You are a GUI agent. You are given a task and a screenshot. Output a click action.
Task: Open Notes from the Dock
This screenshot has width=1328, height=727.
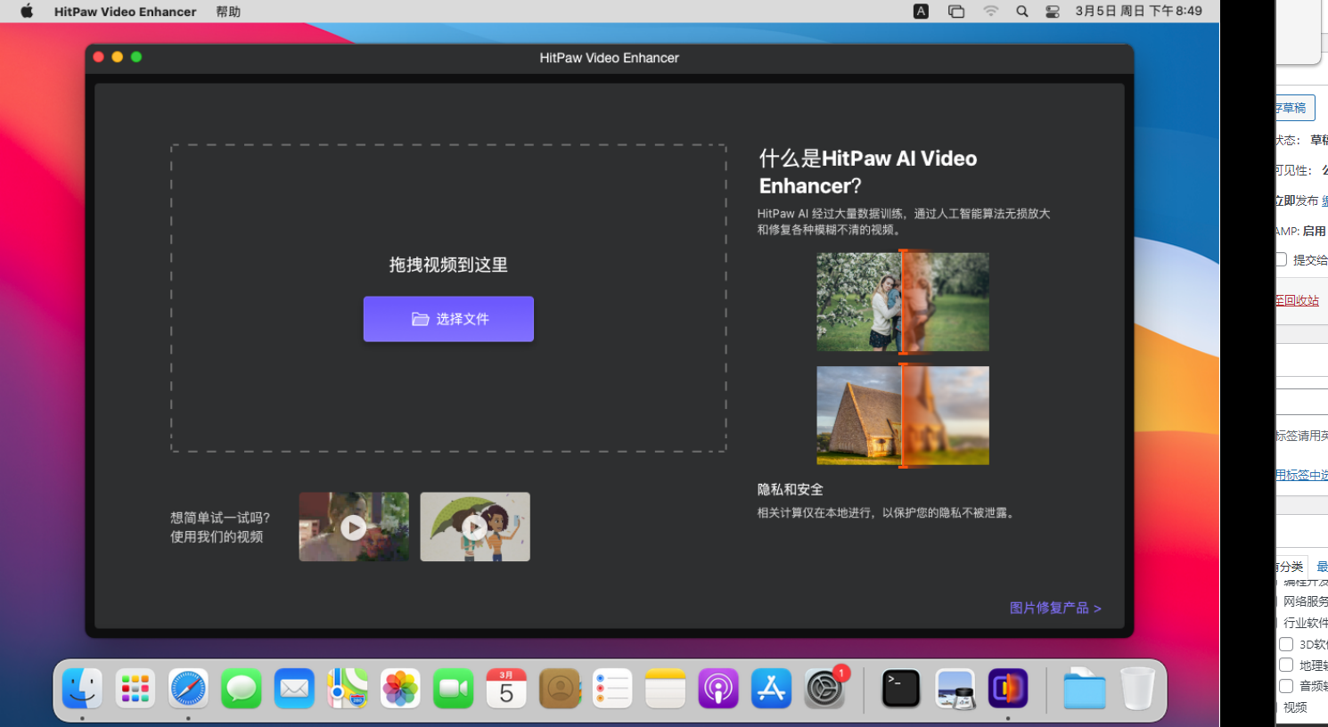coord(665,689)
